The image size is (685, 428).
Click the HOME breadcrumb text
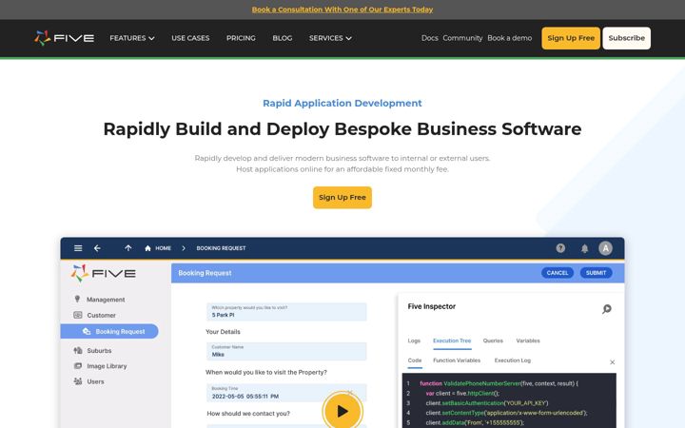163,248
